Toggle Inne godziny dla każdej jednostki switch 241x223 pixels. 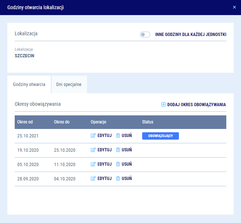click(145, 35)
